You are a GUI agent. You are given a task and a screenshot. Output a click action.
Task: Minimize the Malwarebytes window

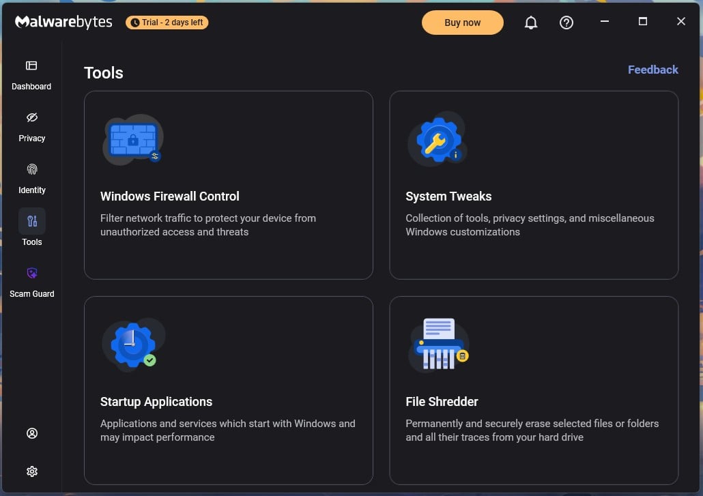(x=604, y=22)
